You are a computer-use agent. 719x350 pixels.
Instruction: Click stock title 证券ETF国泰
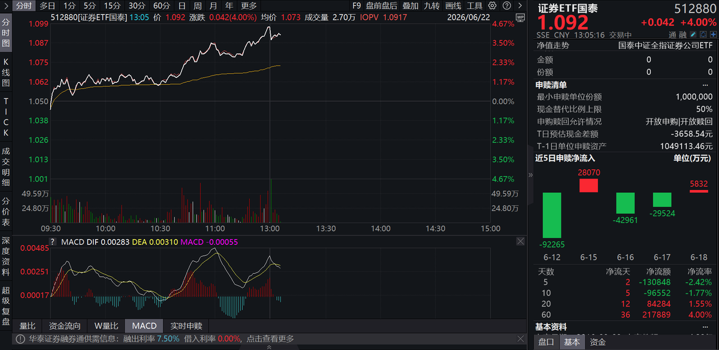[567, 9]
